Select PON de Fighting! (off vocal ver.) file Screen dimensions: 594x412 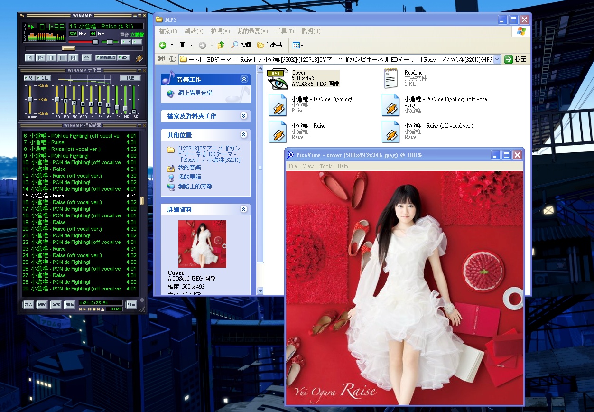[x=390, y=105]
